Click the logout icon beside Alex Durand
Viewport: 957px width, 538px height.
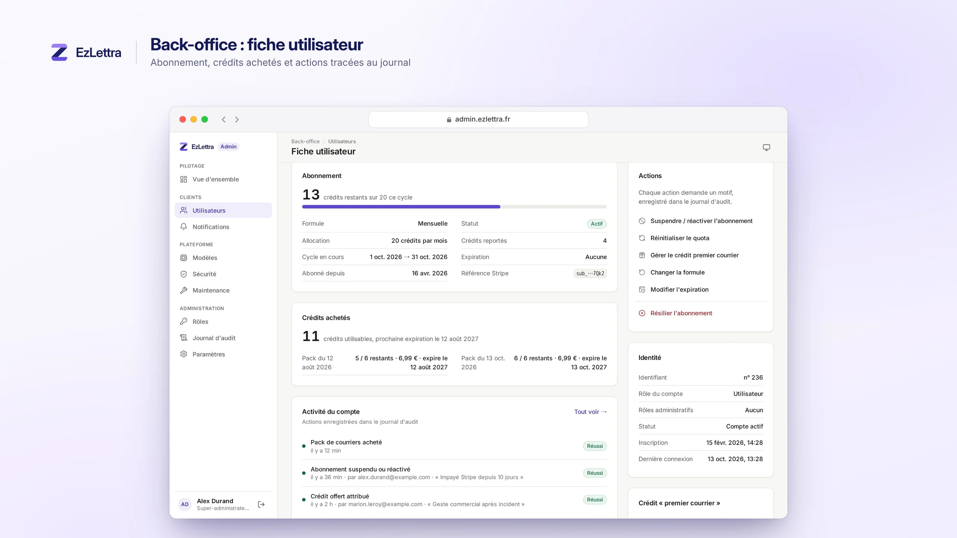point(261,504)
